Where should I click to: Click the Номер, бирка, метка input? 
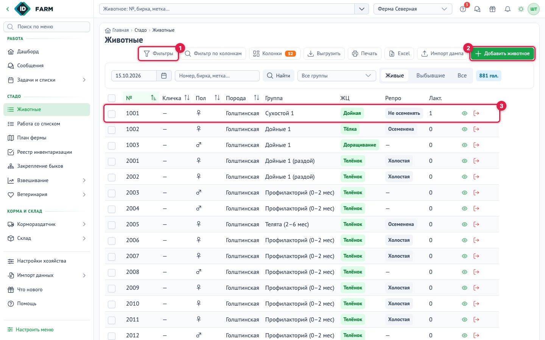click(217, 76)
